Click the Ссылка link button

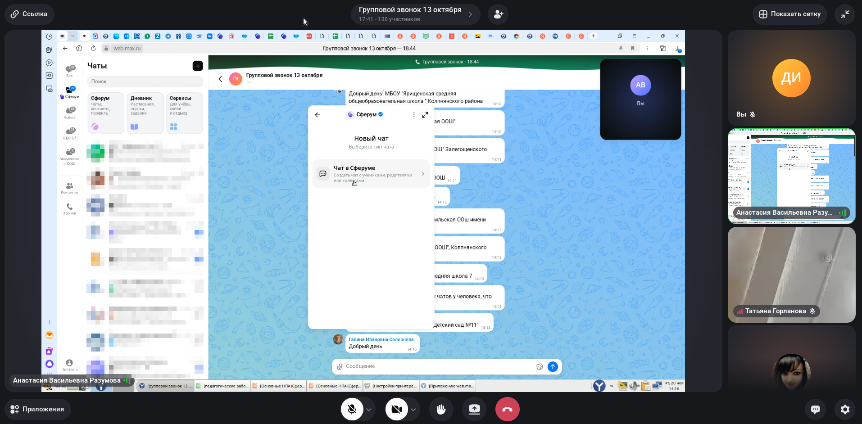tap(29, 14)
